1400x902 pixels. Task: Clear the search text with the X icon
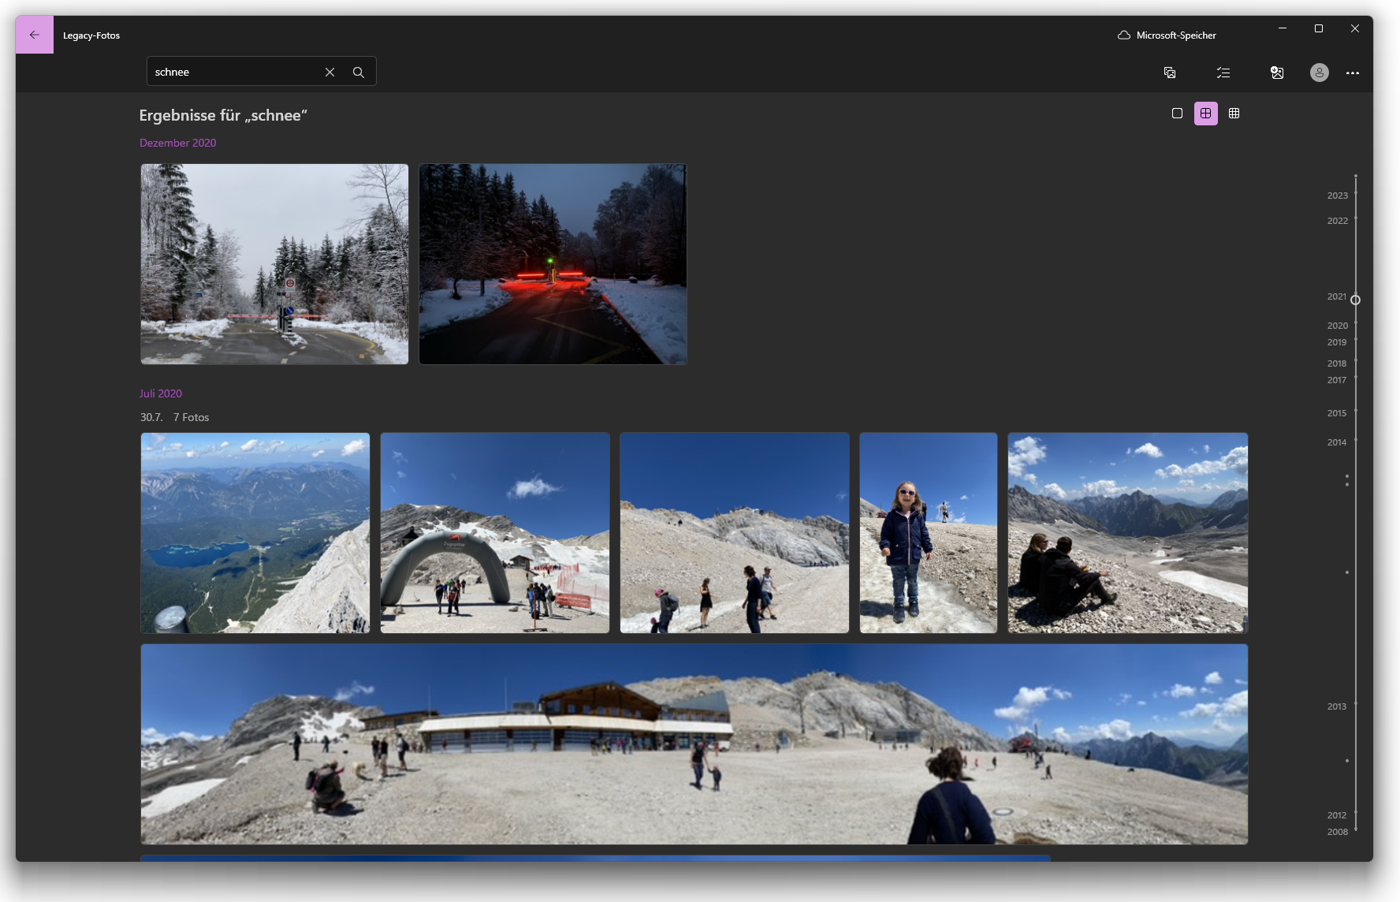pos(330,72)
